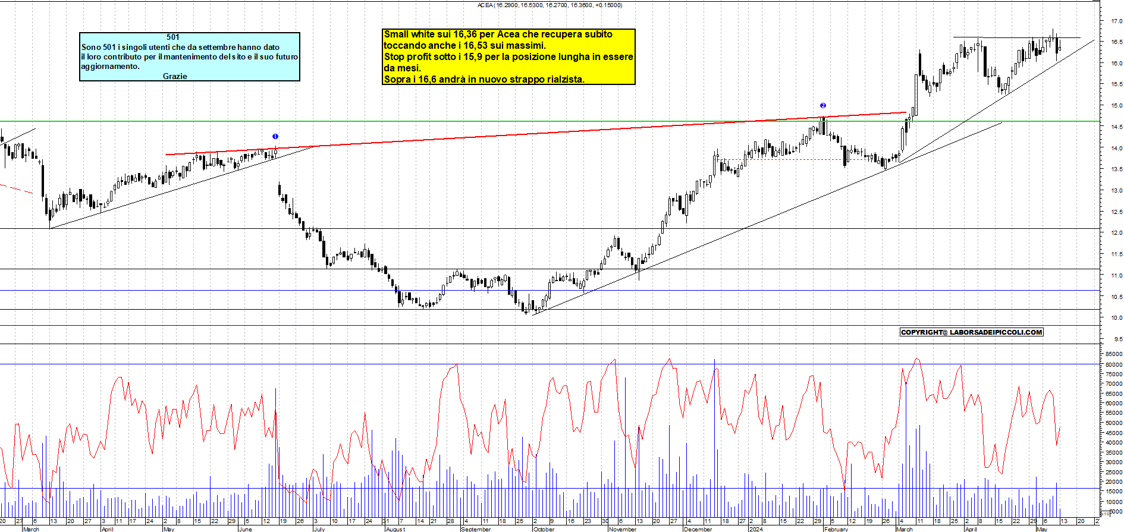Click the November month label on time axis
Viewport: 1124px width, 532px height.
coord(623,529)
